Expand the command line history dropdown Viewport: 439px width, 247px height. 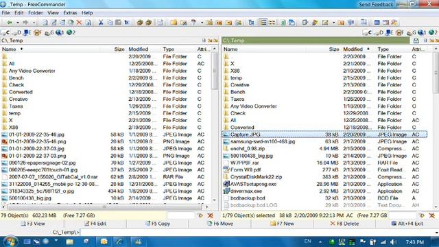436,233
